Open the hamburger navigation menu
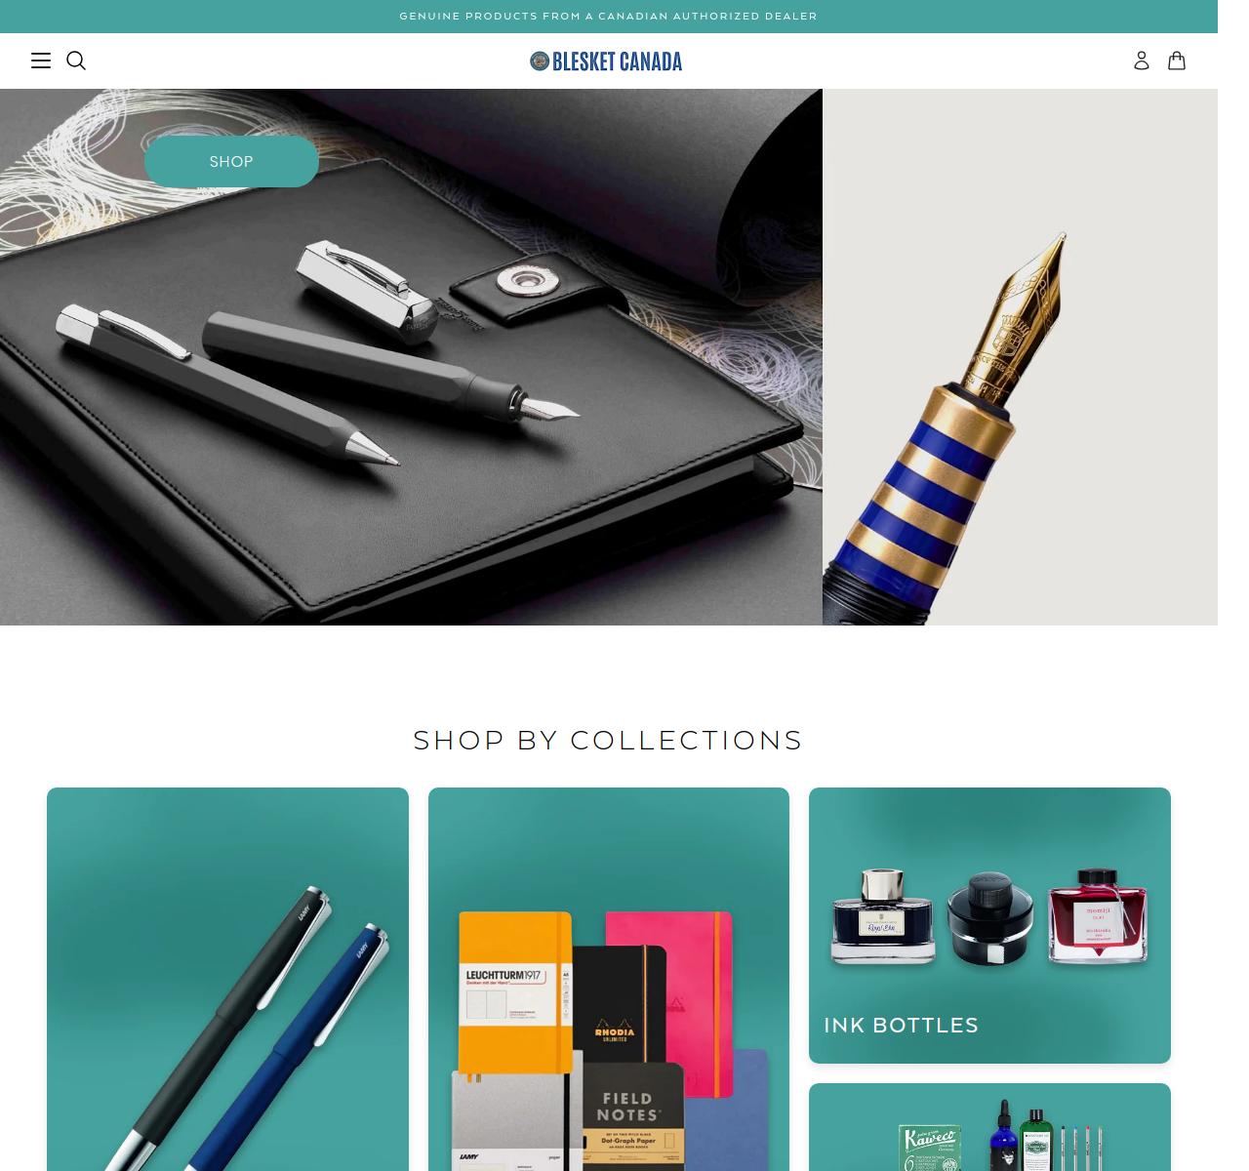This screenshot has height=1171, width=1249. click(41, 61)
